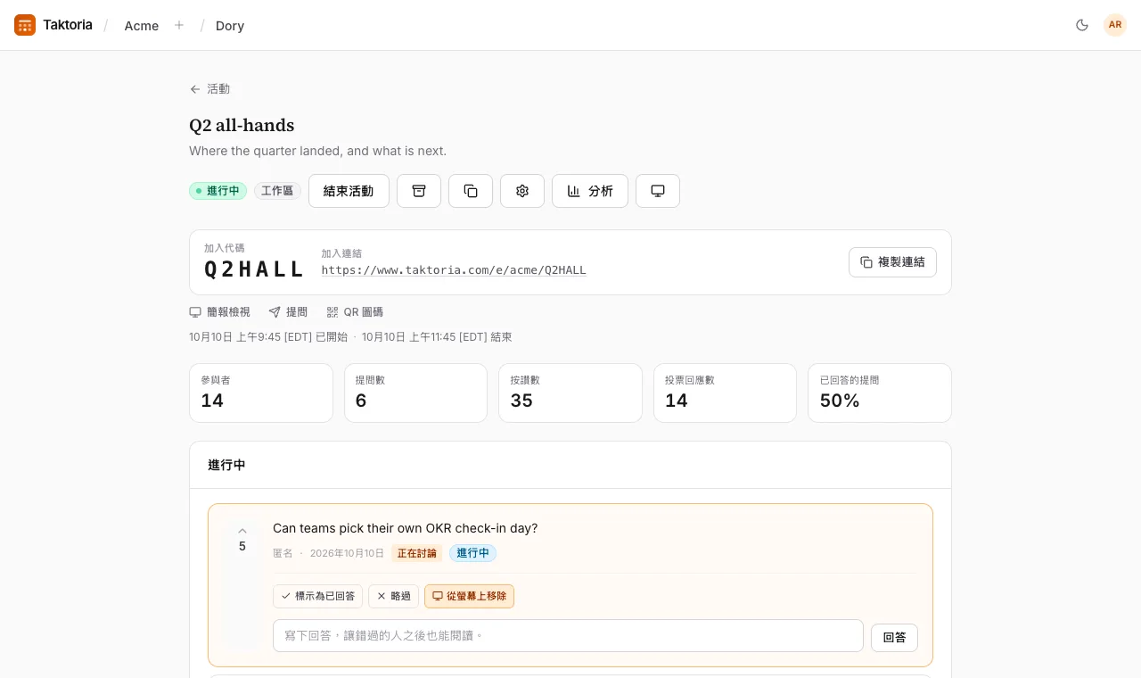Screen dimensions: 1141x678
Task: Click 從螢幕上移除 button
Action: [x=469, y=596]
